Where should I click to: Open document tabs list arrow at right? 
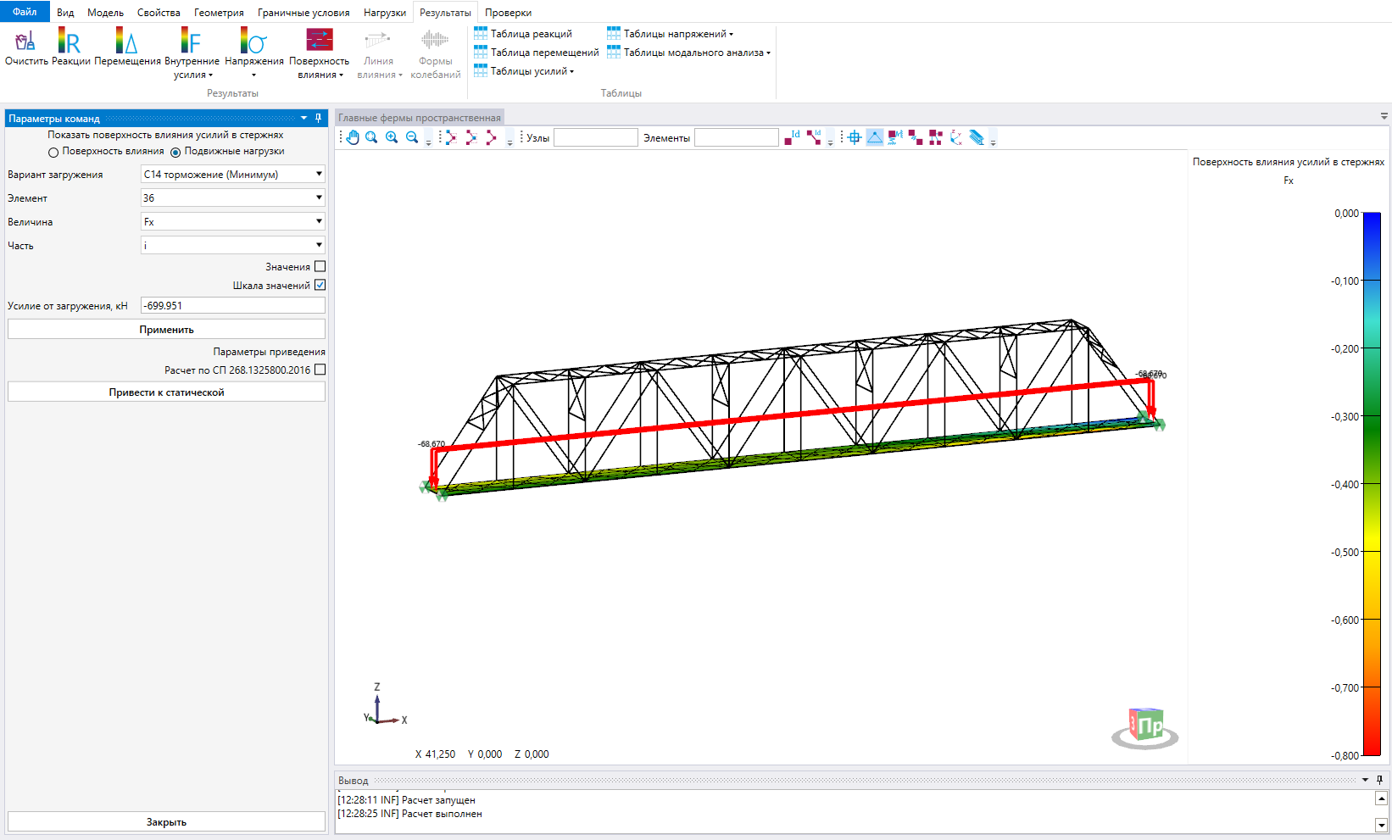point(1384,116)
